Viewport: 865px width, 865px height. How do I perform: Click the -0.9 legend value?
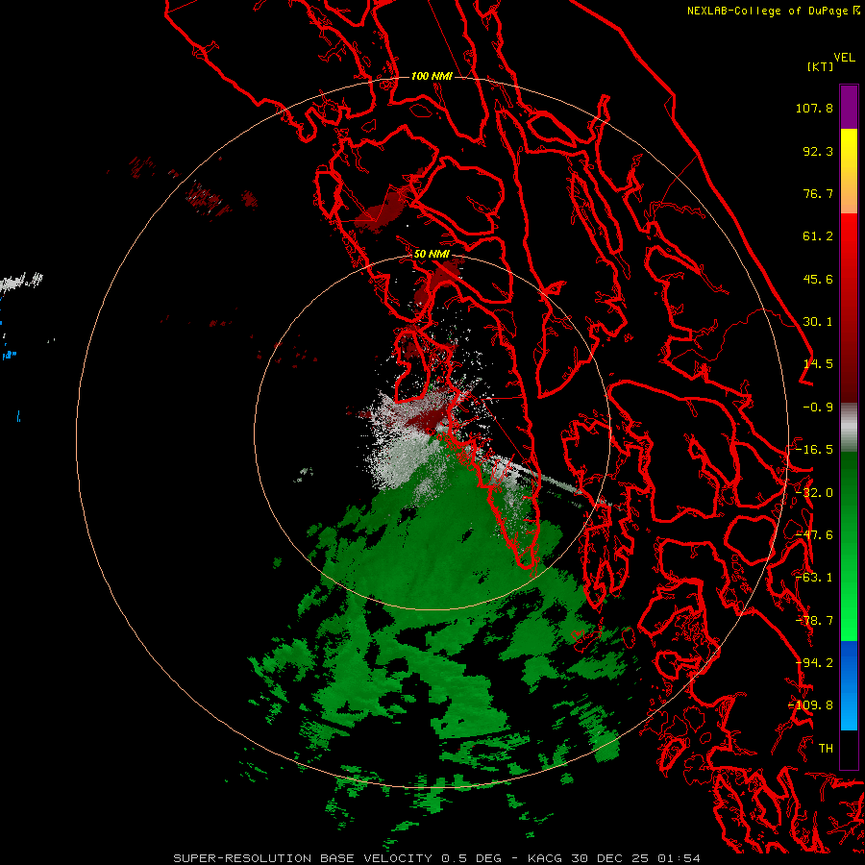coord(818,408)
